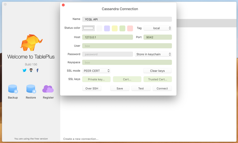Click the Over SSH button
Screen dimensions: 238x143
tap(92, 89)
